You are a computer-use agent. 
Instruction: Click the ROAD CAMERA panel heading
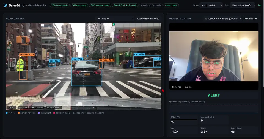[15, 18]
